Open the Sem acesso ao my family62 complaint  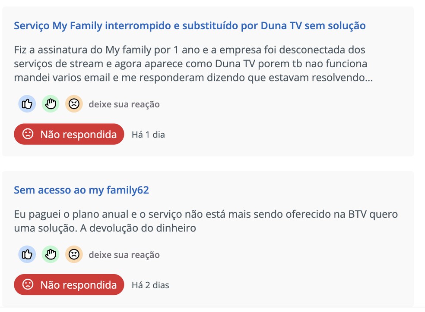(x=81, y=190)
